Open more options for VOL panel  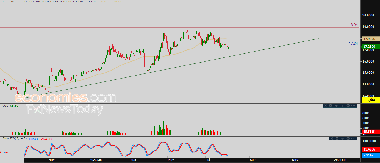point(353,106)
